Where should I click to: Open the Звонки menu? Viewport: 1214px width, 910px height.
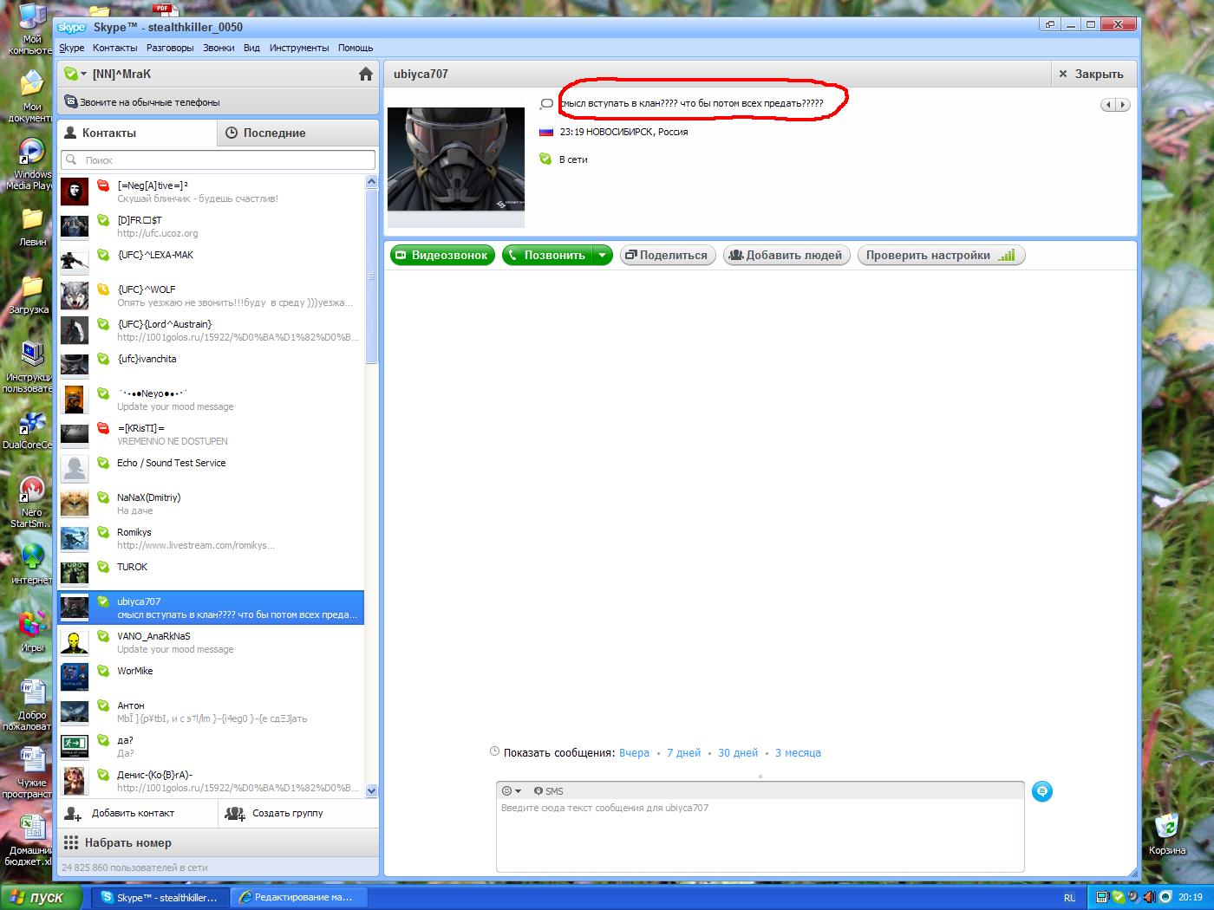219,48
